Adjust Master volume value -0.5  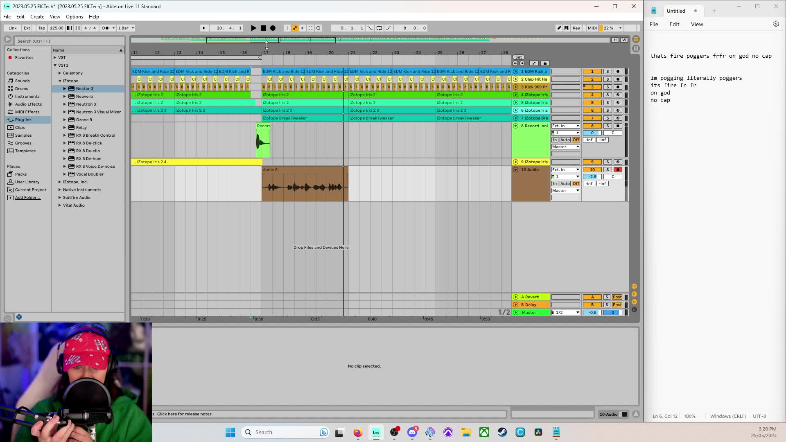(x=592, y=313)
